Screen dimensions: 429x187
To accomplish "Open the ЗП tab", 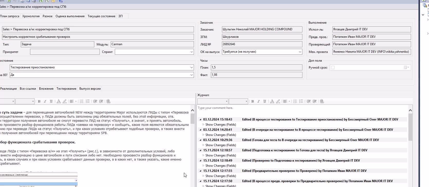I will (x=120, y=16).
